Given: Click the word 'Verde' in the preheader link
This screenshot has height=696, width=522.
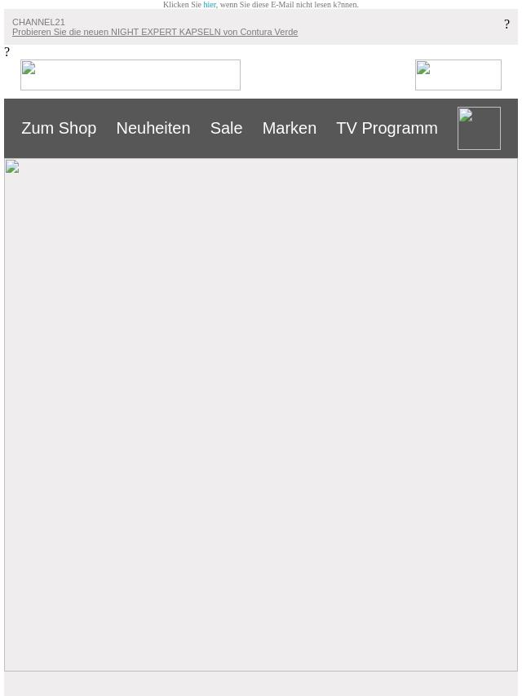Looking at the screenshot, I should point(286,32).
